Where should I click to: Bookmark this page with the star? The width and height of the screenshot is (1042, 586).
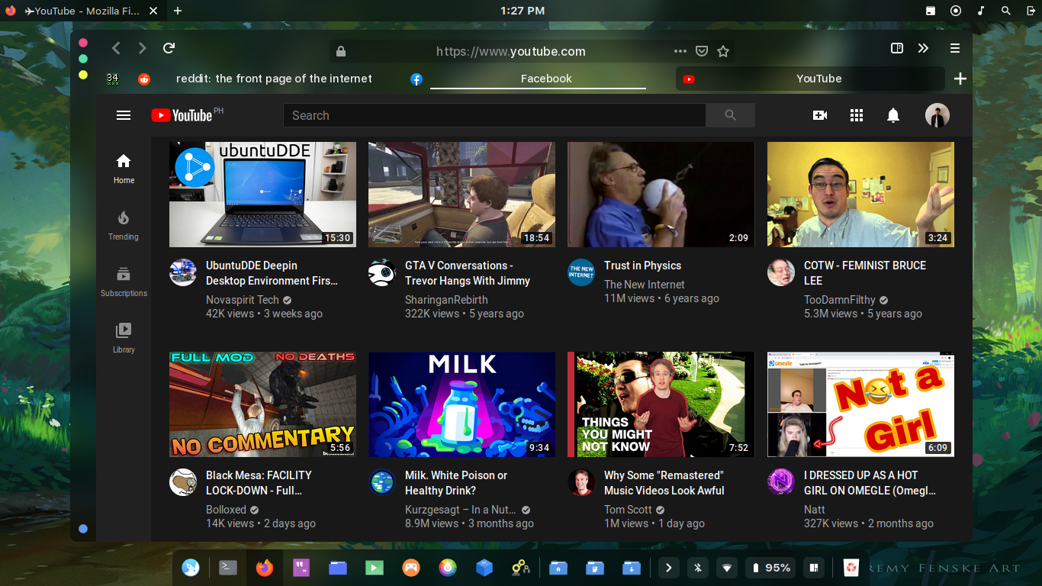pyautogui.click(x=723, y=51)
